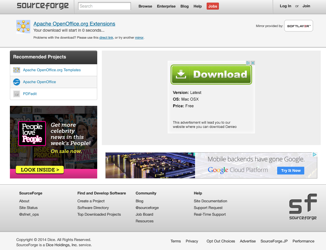Viewport: 326px width, 250px height.
Task: Click the direct link for download
Action: (x=106, y=37)
